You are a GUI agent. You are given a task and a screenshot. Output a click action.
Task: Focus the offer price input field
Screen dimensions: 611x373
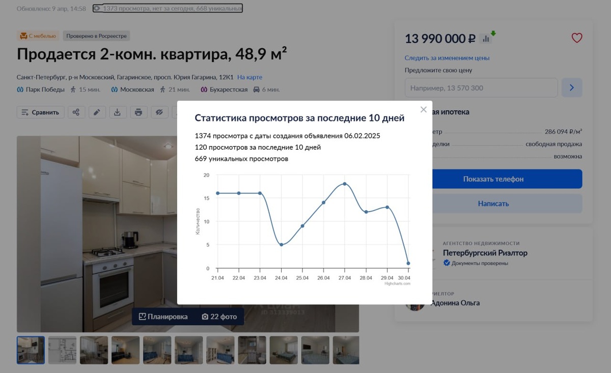(481, 88)
